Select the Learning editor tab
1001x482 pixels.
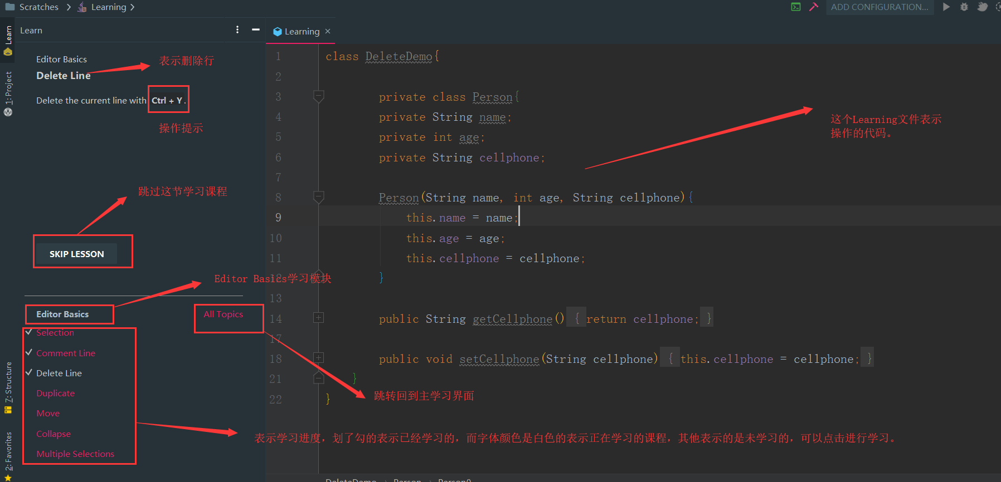[302, 31]
